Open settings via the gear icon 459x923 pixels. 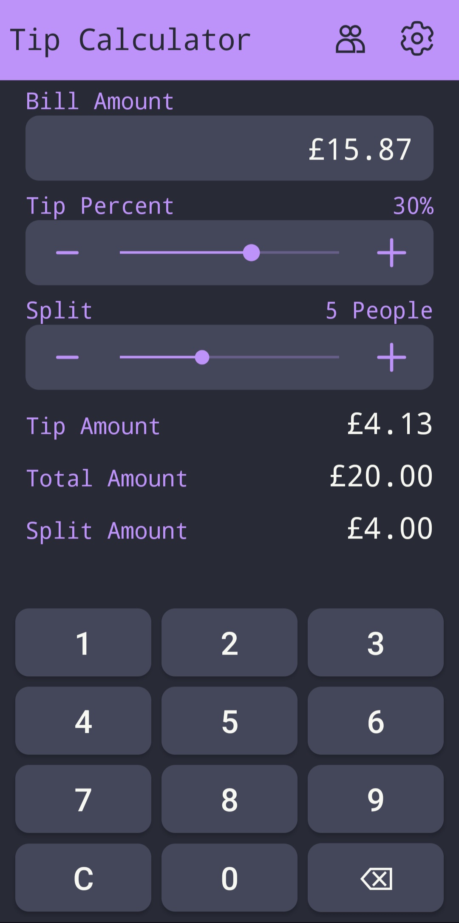[x=417, y=39]
